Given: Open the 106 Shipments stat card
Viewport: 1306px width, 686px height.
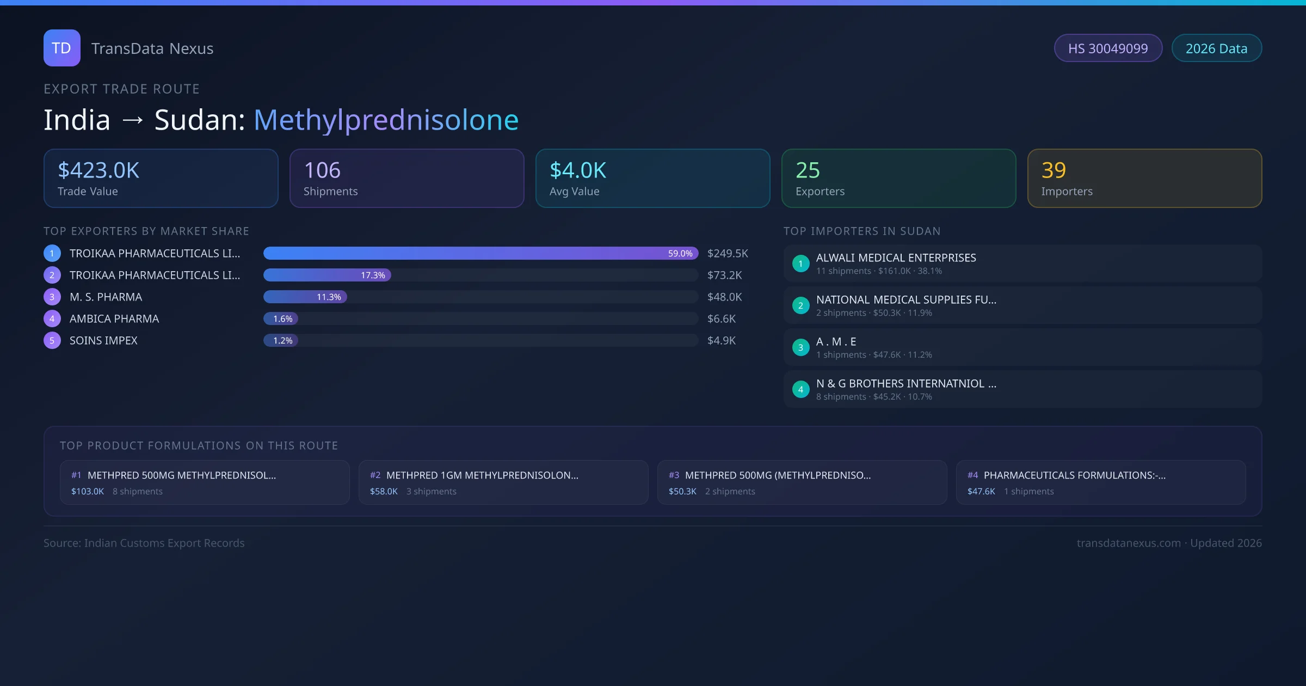Looking at the screenshot, I should tap(406, 178).
